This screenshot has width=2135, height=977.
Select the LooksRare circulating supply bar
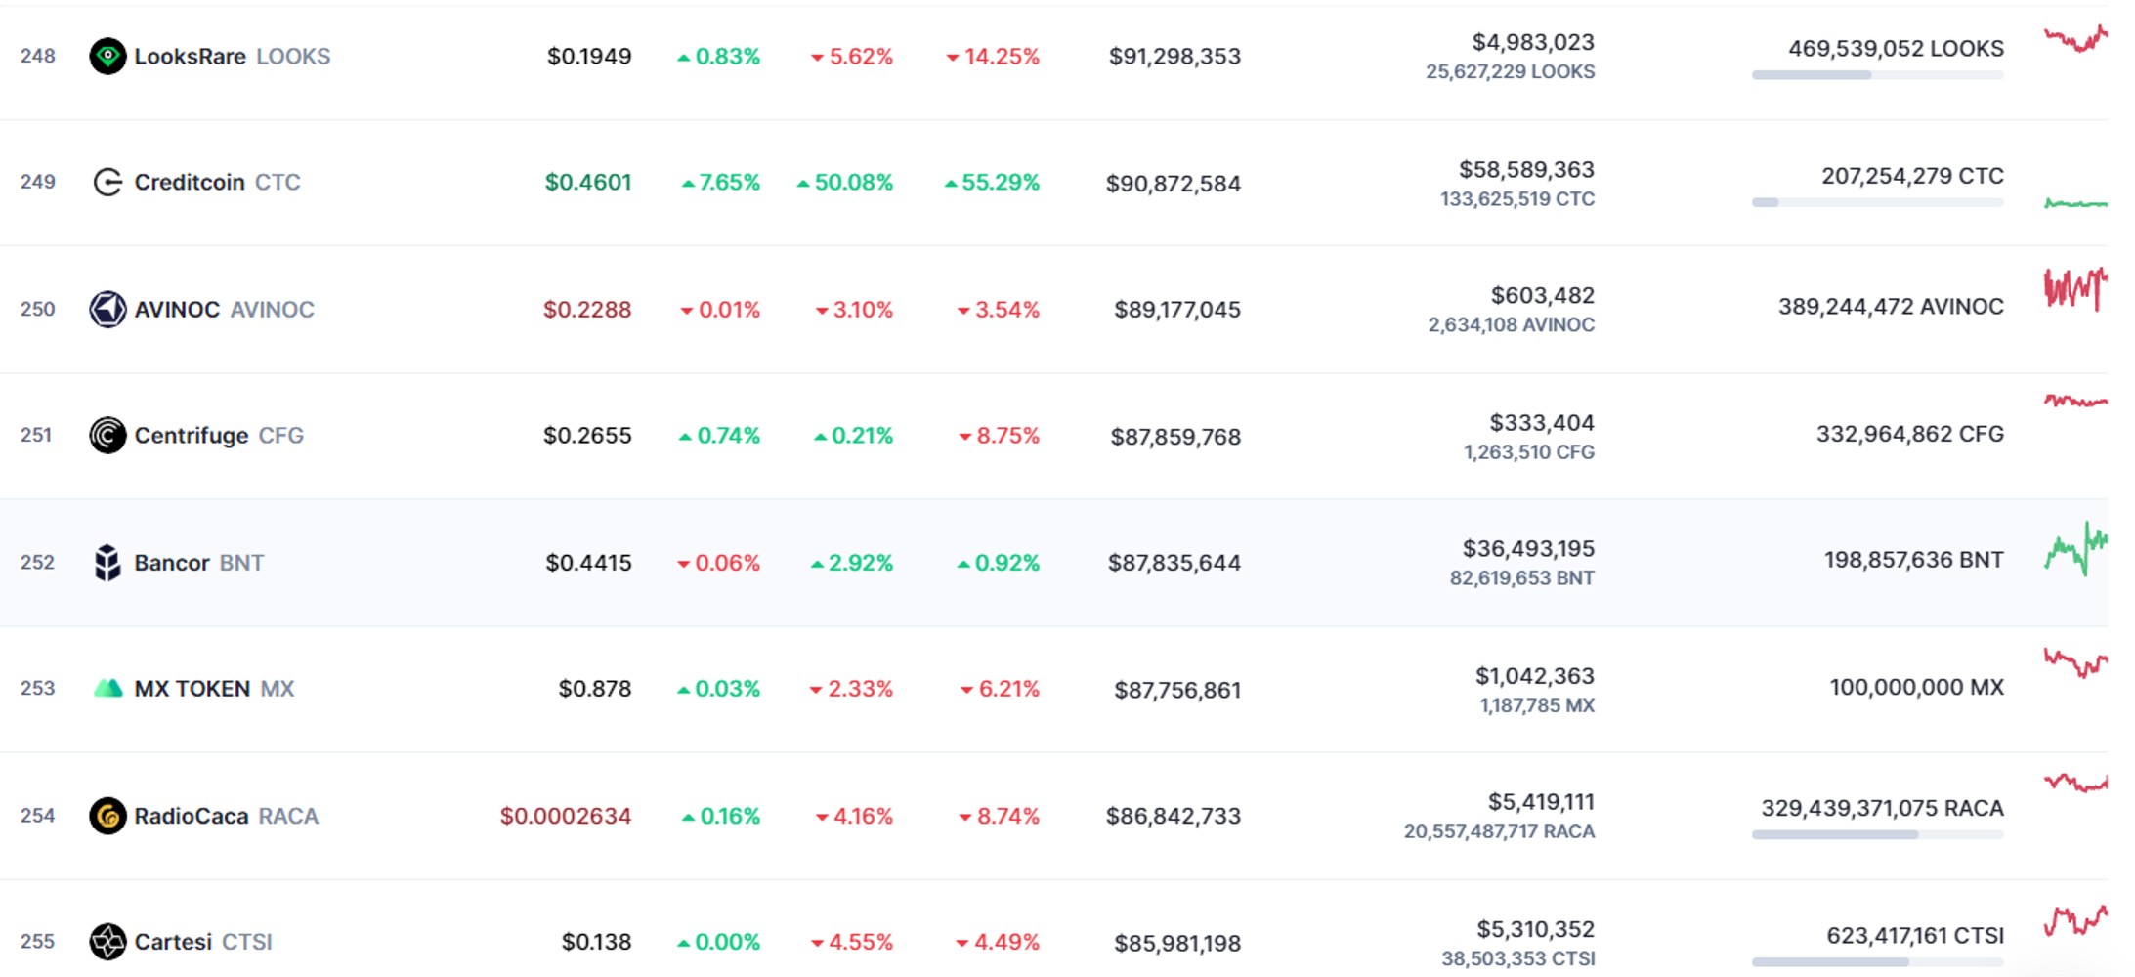click(x=1877, y=75)
